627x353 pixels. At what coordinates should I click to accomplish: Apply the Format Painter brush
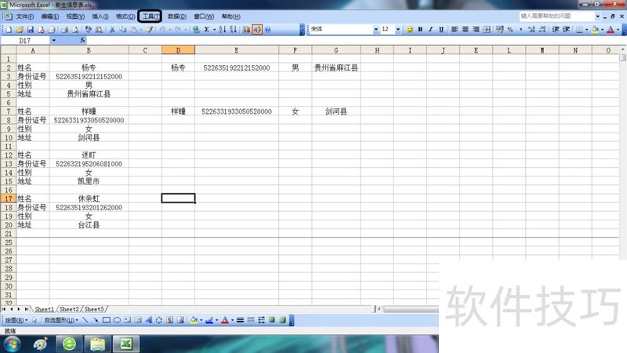149,29
